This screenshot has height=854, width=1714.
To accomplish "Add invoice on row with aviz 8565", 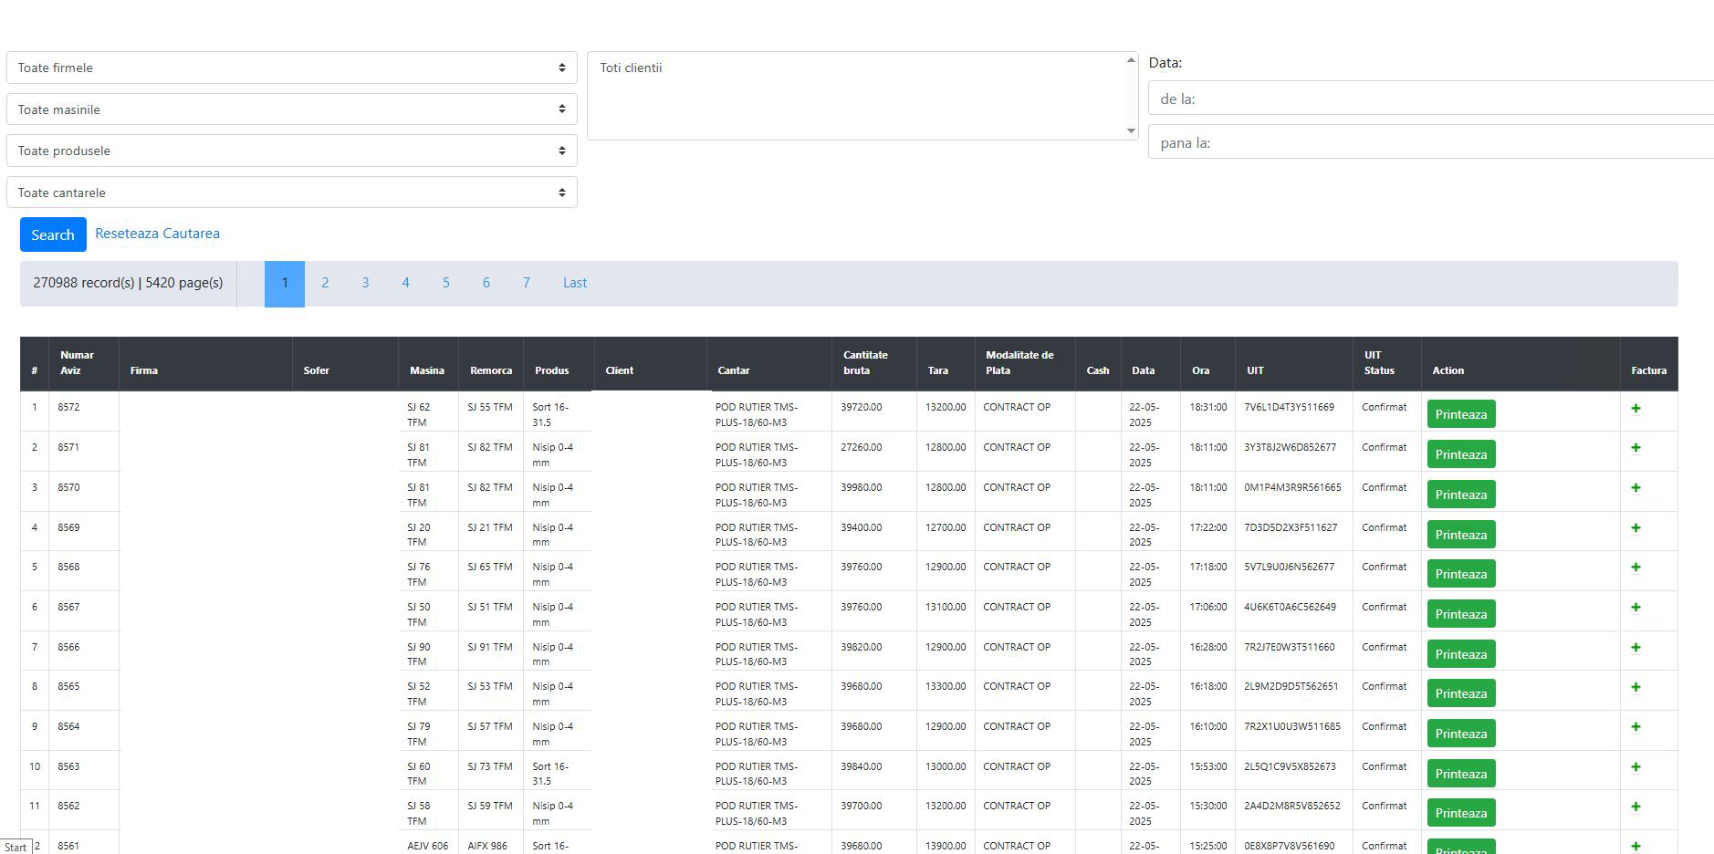I will click(1636, 688).
